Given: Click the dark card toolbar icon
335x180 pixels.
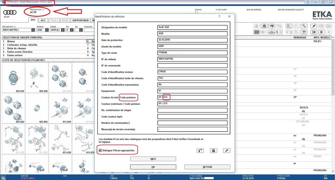Looking at the screenshot, I should click(256, 32).
